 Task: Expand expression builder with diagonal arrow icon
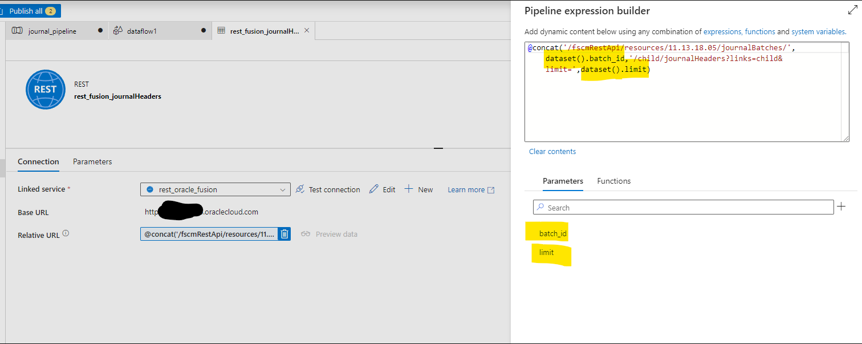click(852, 10)
